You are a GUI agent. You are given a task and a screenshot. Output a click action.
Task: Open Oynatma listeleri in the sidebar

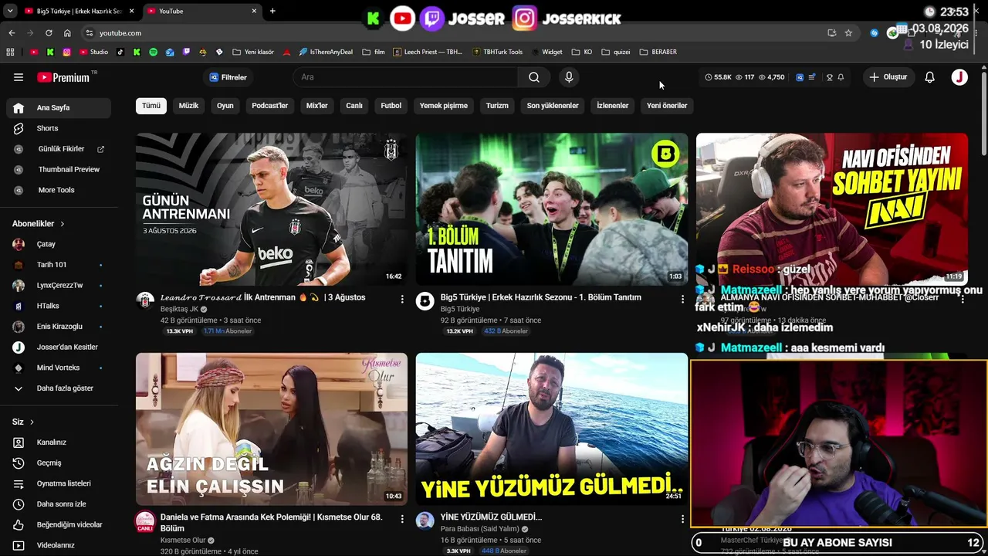tap(59, 483)
